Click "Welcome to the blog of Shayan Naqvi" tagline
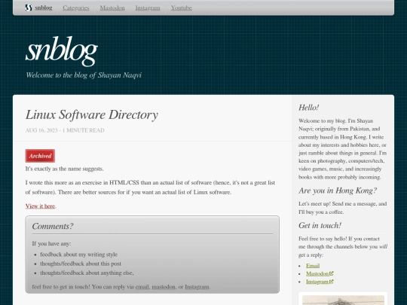The height and width of the screenshot is (305, 407). click(84, 75)
